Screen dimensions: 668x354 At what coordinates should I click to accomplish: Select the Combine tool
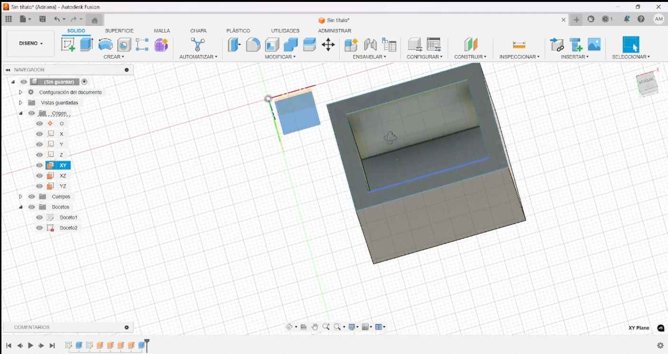point(291,45)
